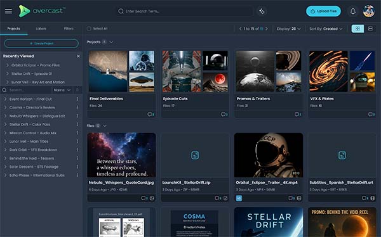381x237 pixels.
Task: Open the hamburger main menu
Action: coord(8,11)
